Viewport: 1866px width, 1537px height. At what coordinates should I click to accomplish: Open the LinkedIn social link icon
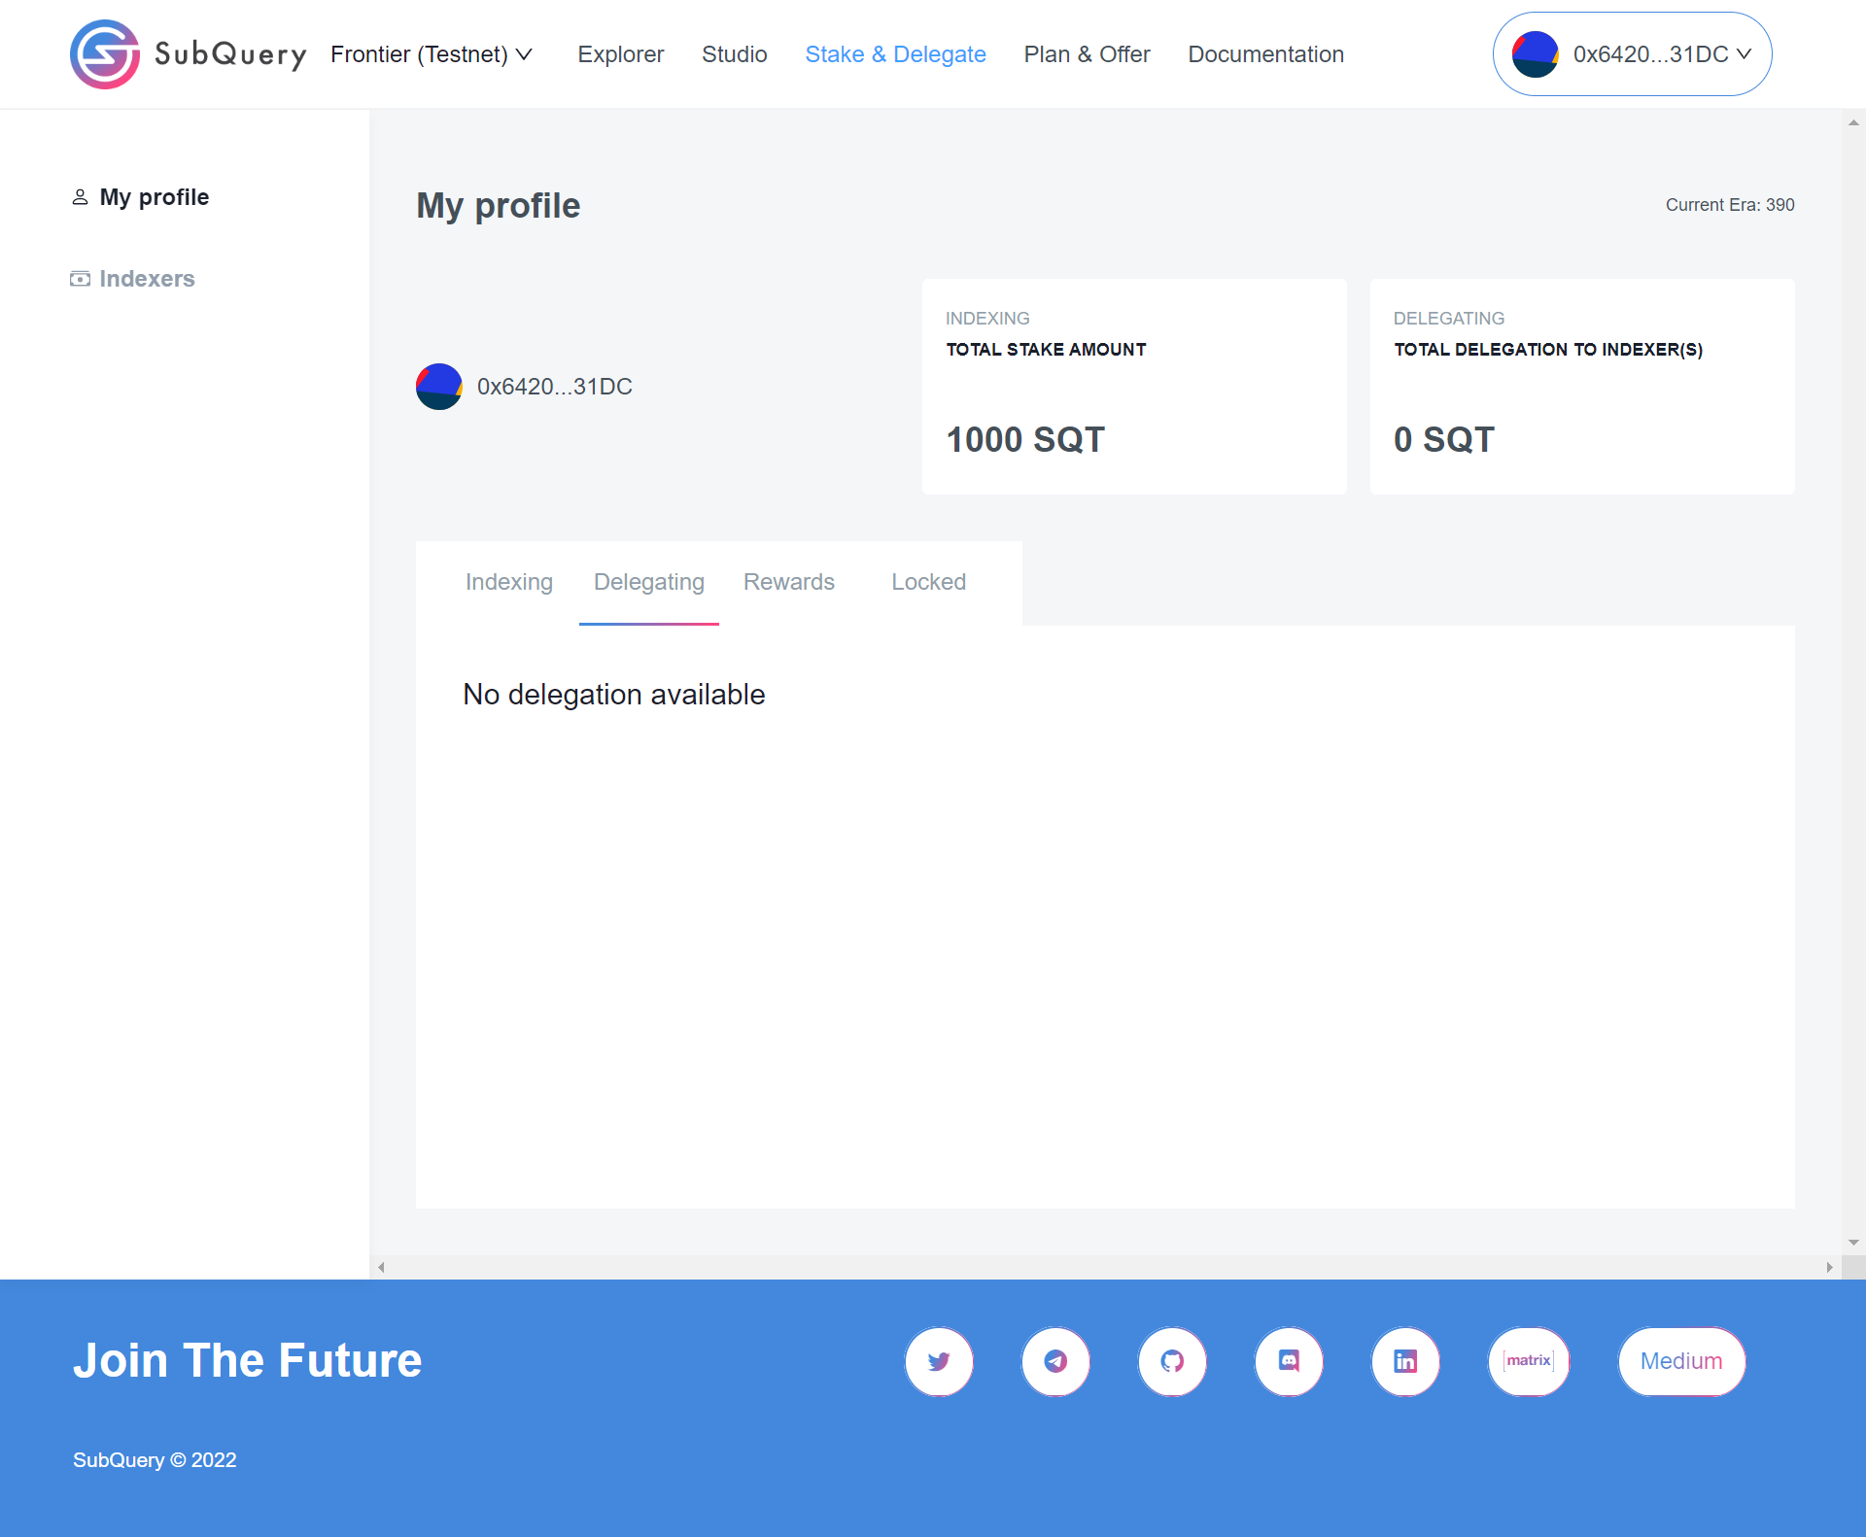click(x=1405, y=1361)
